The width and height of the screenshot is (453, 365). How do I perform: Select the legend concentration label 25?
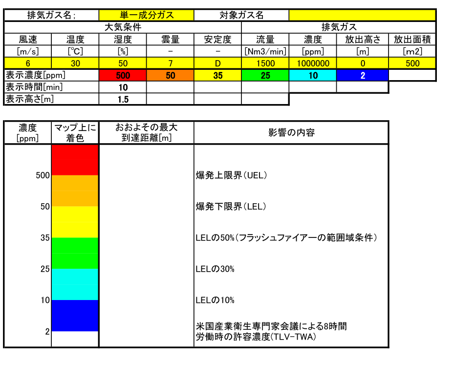click(45, 269)
